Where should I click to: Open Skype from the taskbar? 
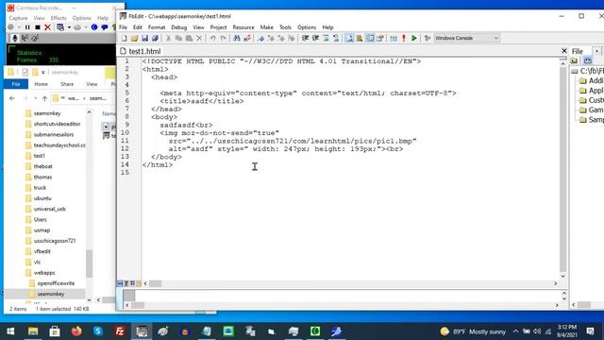(98, 331)
